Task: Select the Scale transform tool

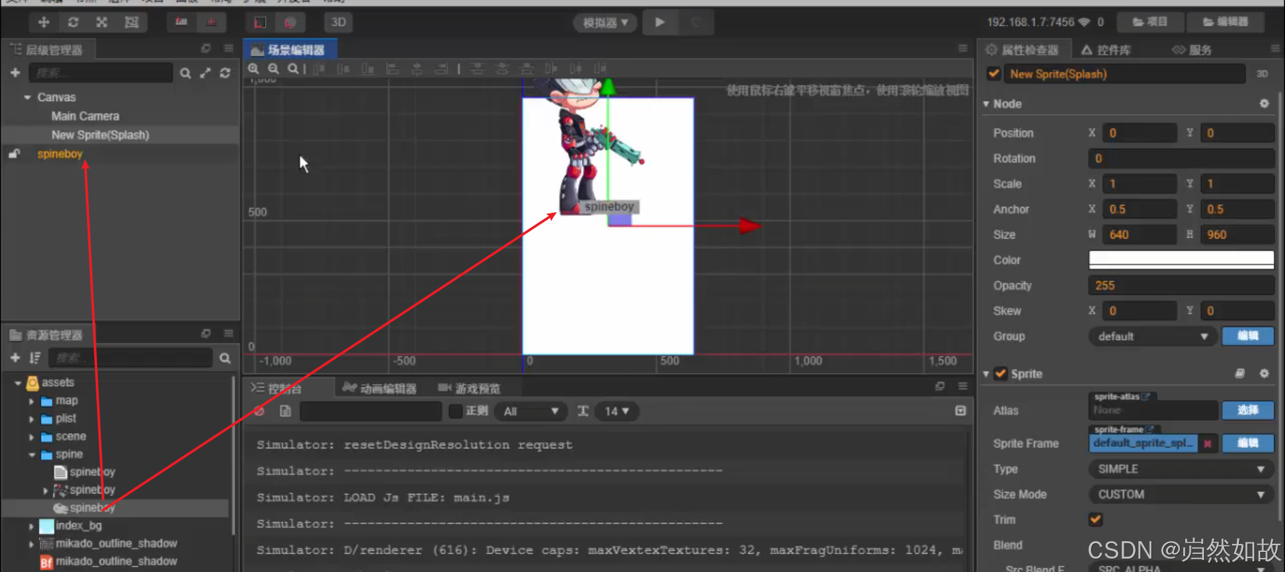Action: point(102,22)
